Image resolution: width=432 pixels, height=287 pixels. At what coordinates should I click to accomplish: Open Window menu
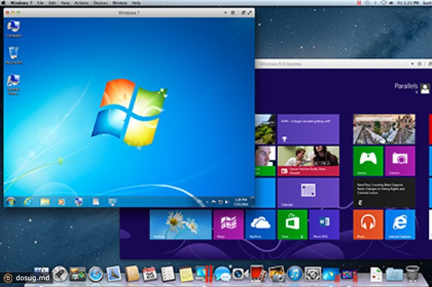[x=120, y=2]
